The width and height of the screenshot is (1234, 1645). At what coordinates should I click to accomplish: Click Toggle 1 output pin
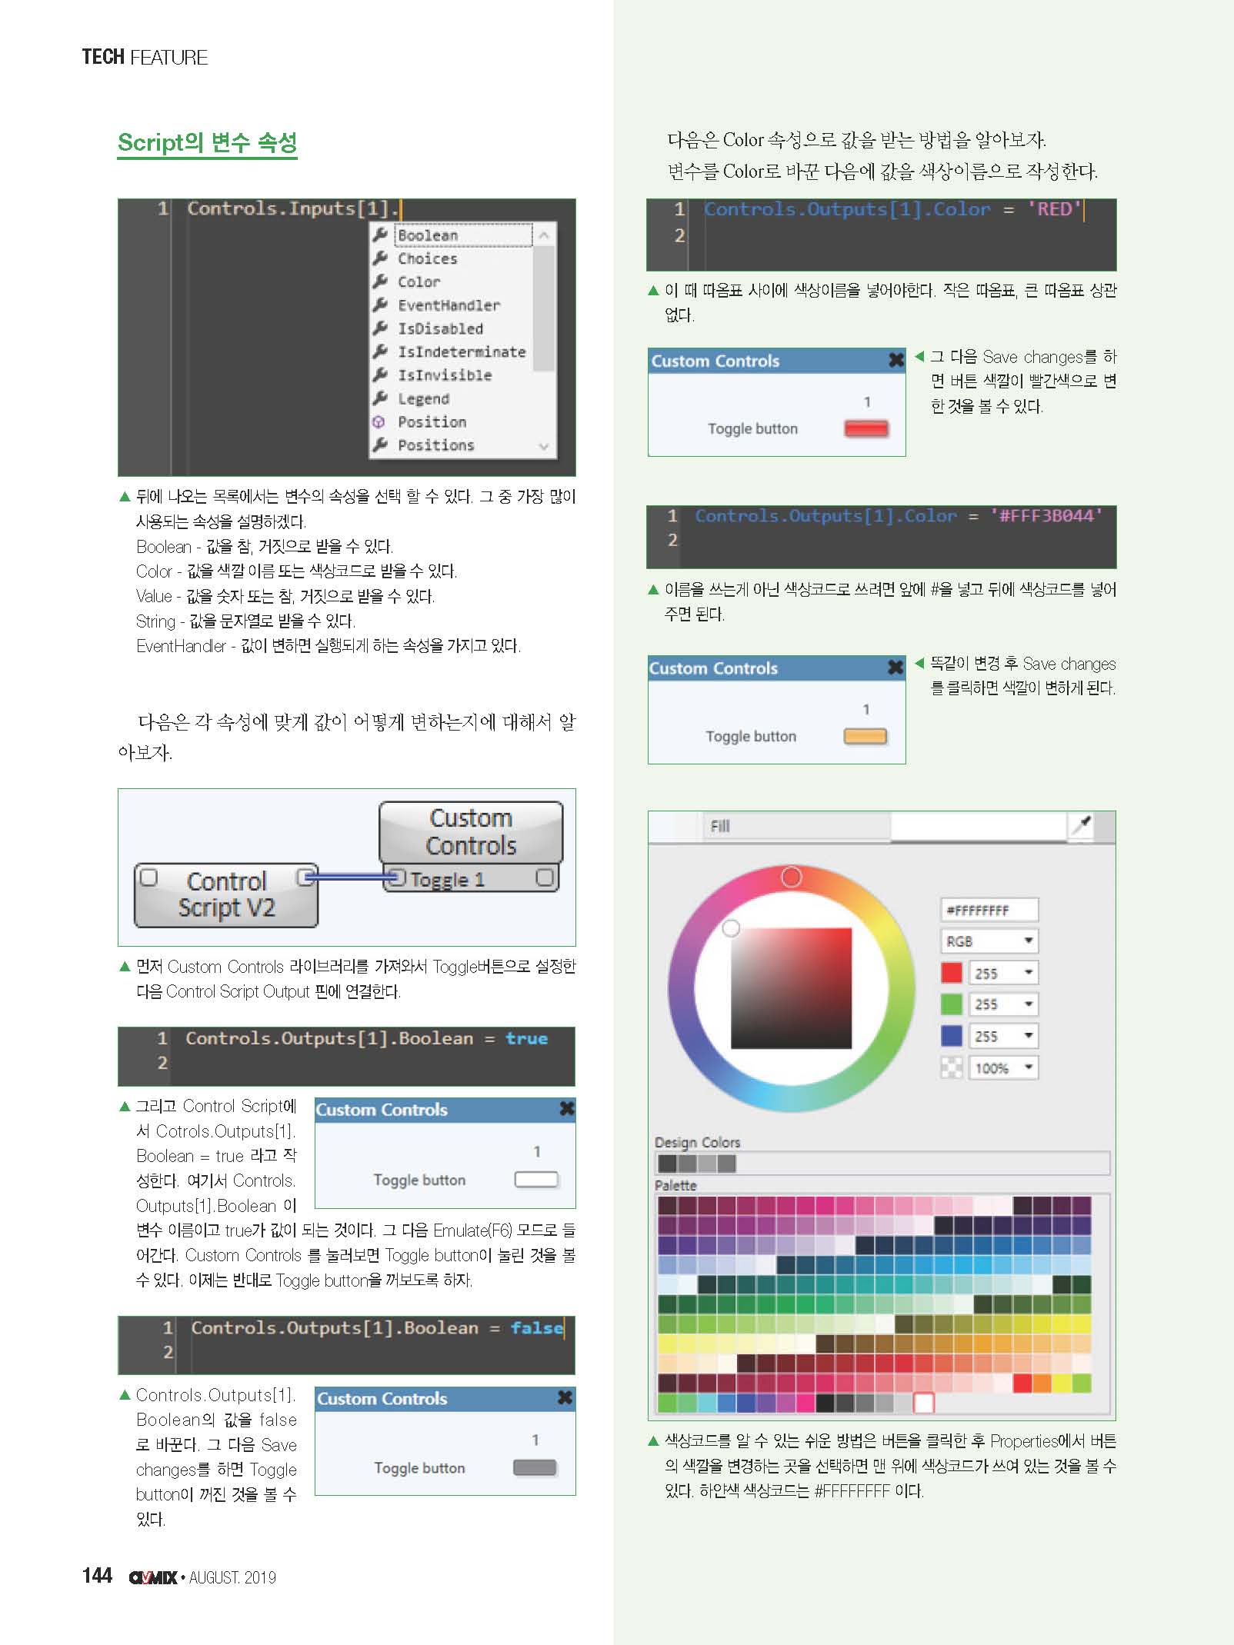[545, 877]
